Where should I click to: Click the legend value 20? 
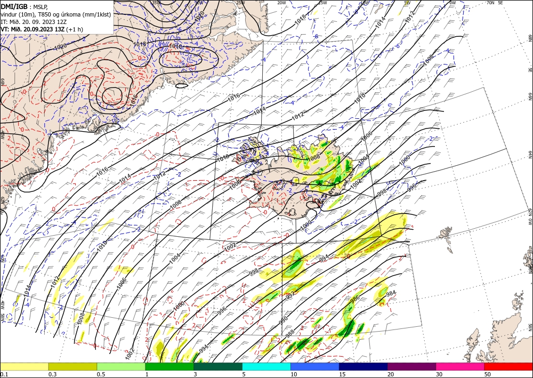point(391,374)
